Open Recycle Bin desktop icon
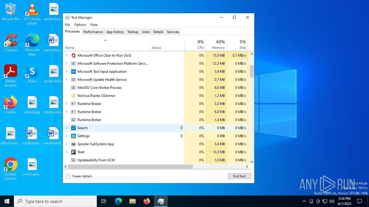This screenshot has width=369, height=207. [11, 12]
